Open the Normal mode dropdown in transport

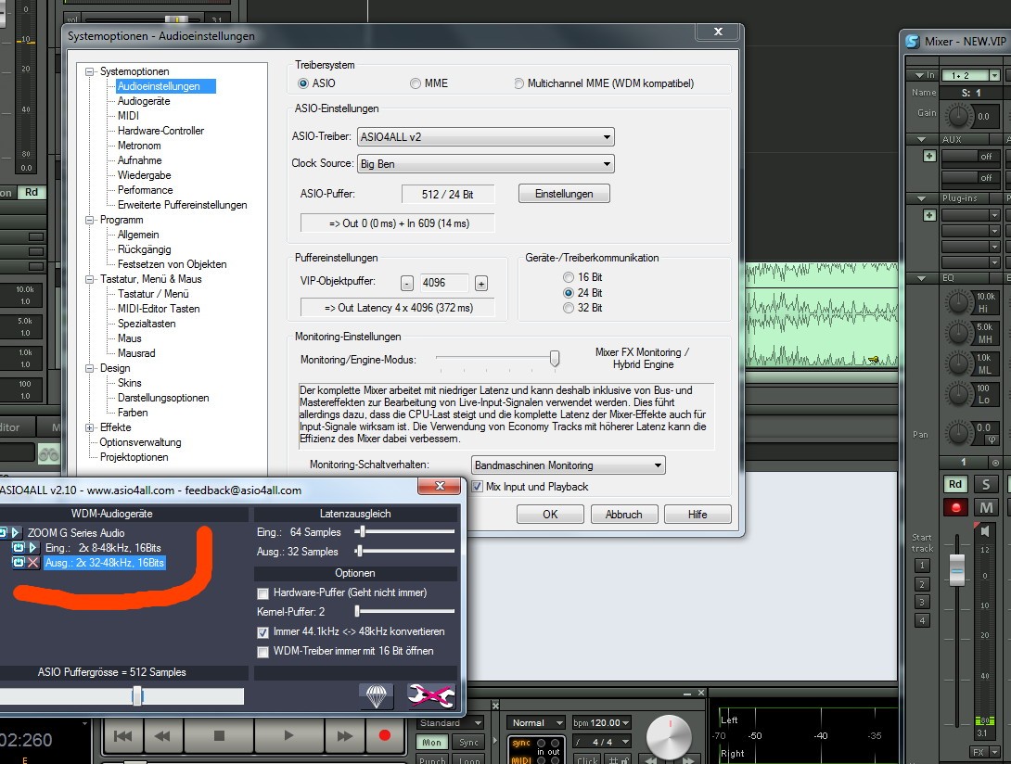pyautogui.click(x=536, y=722)
